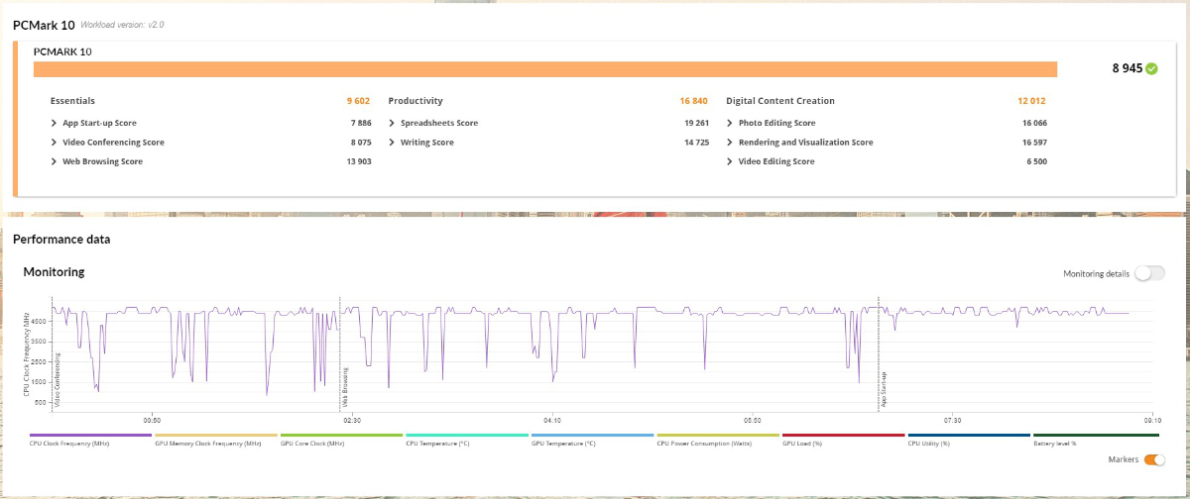Toggle the Monitoring details switch
Image resolution: width=1190 pixels, height=499 pixels.
click(1150, 273)
